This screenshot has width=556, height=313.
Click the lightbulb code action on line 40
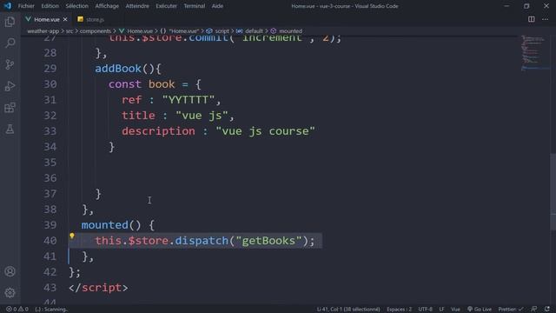coord(71,236)
